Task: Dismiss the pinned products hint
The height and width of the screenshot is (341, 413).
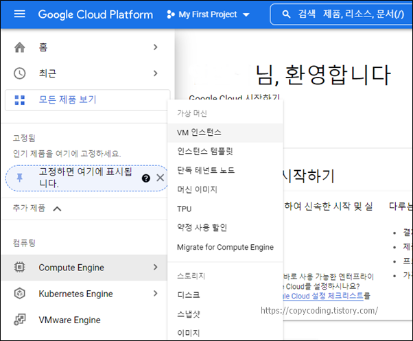Action: 160,178
